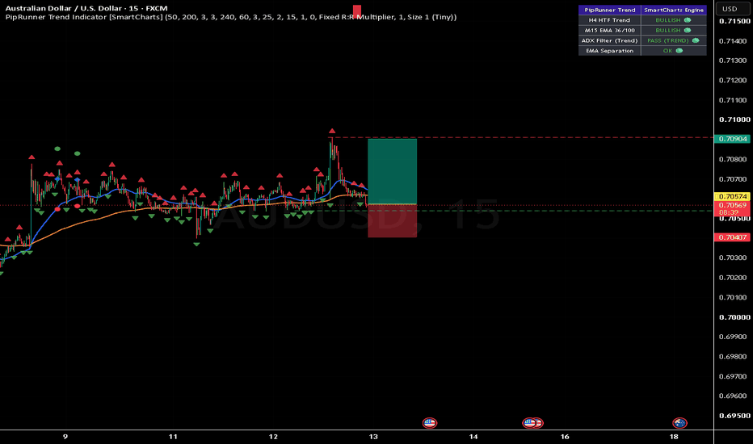753x444 pixels.
Task: Click green status dot next to OK
Action: (679, 51)
